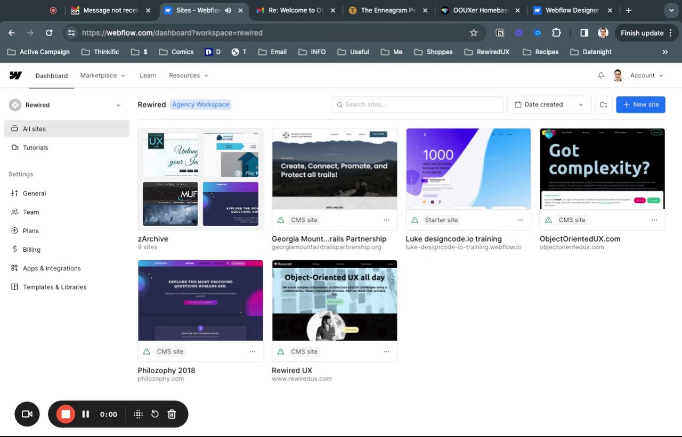Show hidden bookmarks with the double chevron
The width and height of the screenshot is (682, 437).
tap(665, 52)
